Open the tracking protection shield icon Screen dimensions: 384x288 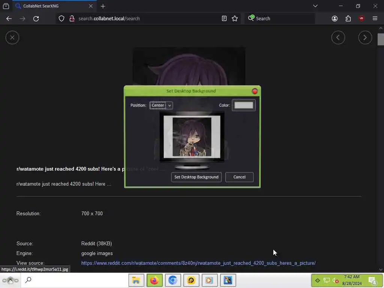pyautogui.click(x=61, y=18)
